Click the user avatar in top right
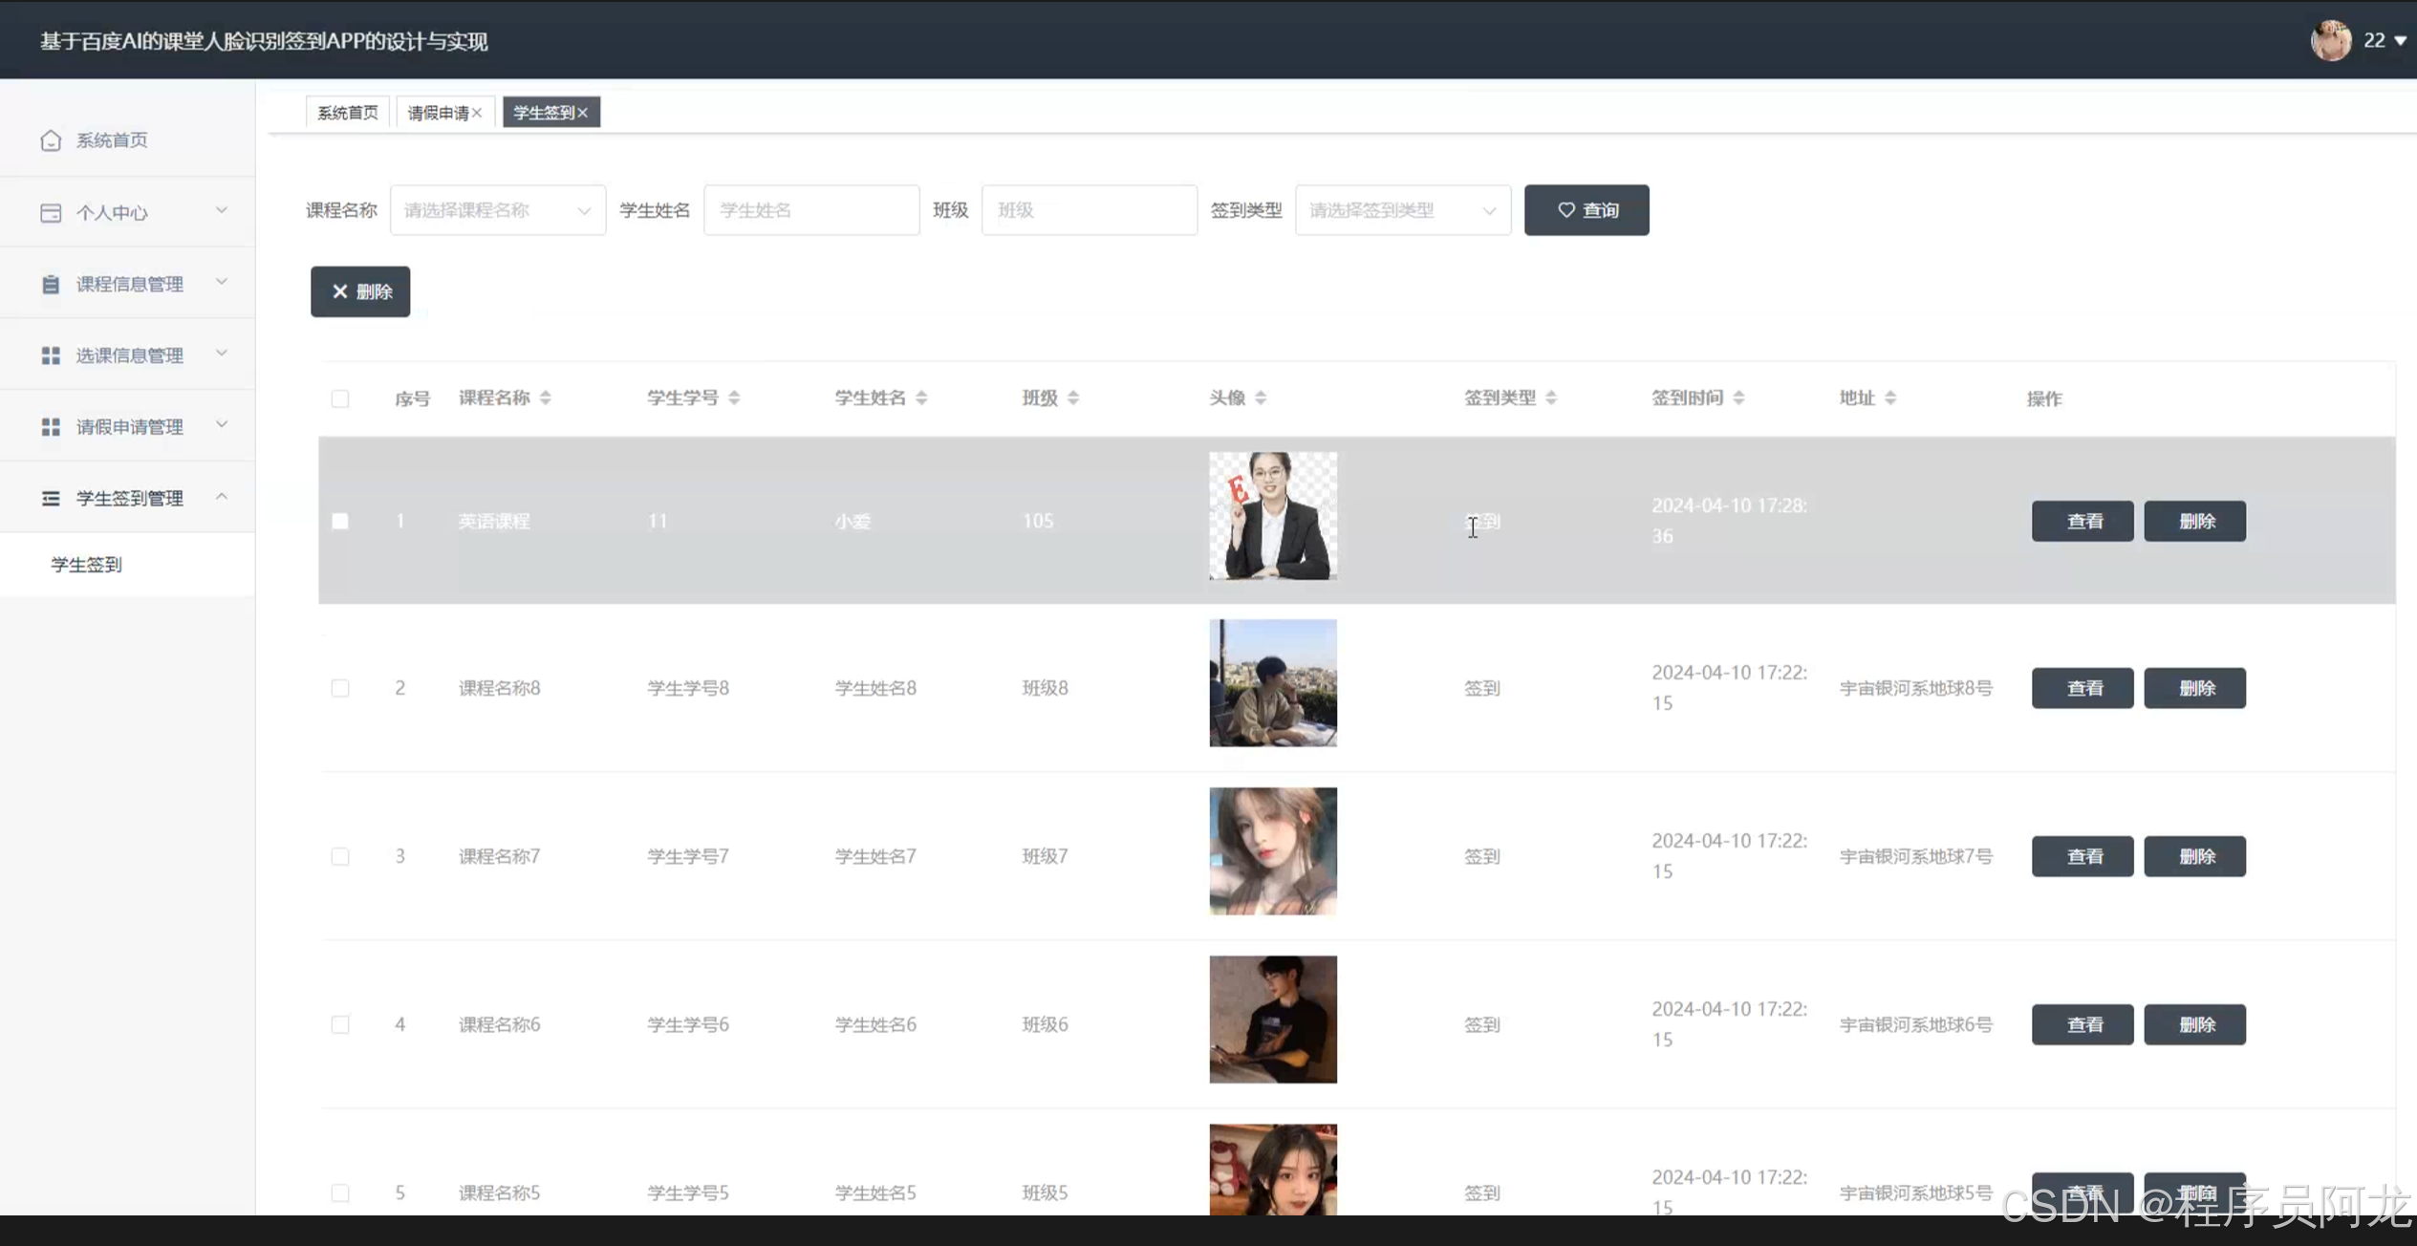The width and height of the screenshot is (2417, 1246). pyautogui.click(x=2330, y=40)
